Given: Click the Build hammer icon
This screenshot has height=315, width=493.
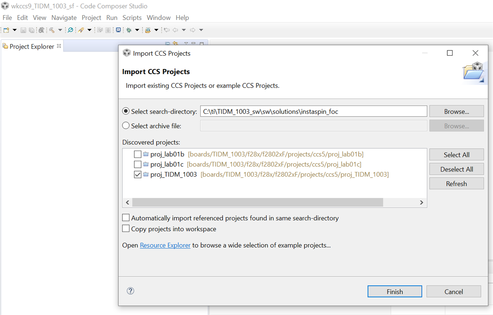Looking at the screenshot, I should coord(52,30).
